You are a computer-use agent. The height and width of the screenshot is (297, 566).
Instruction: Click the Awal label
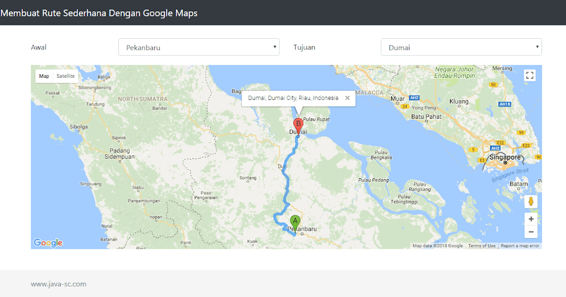click(x=39, y=47)
